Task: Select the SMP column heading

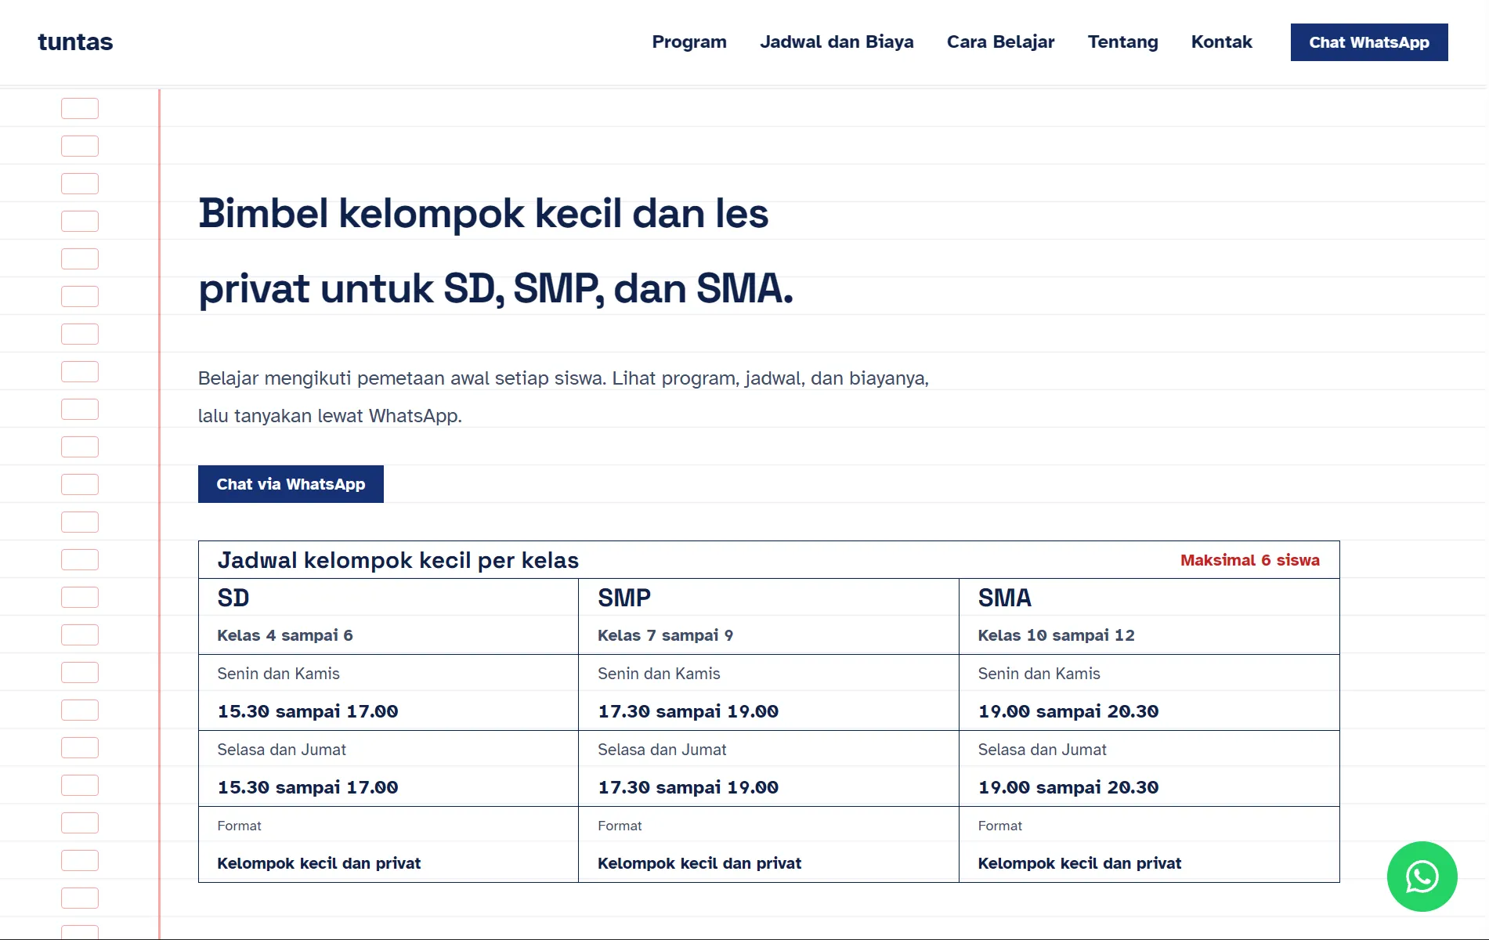Action: [624, 598]
